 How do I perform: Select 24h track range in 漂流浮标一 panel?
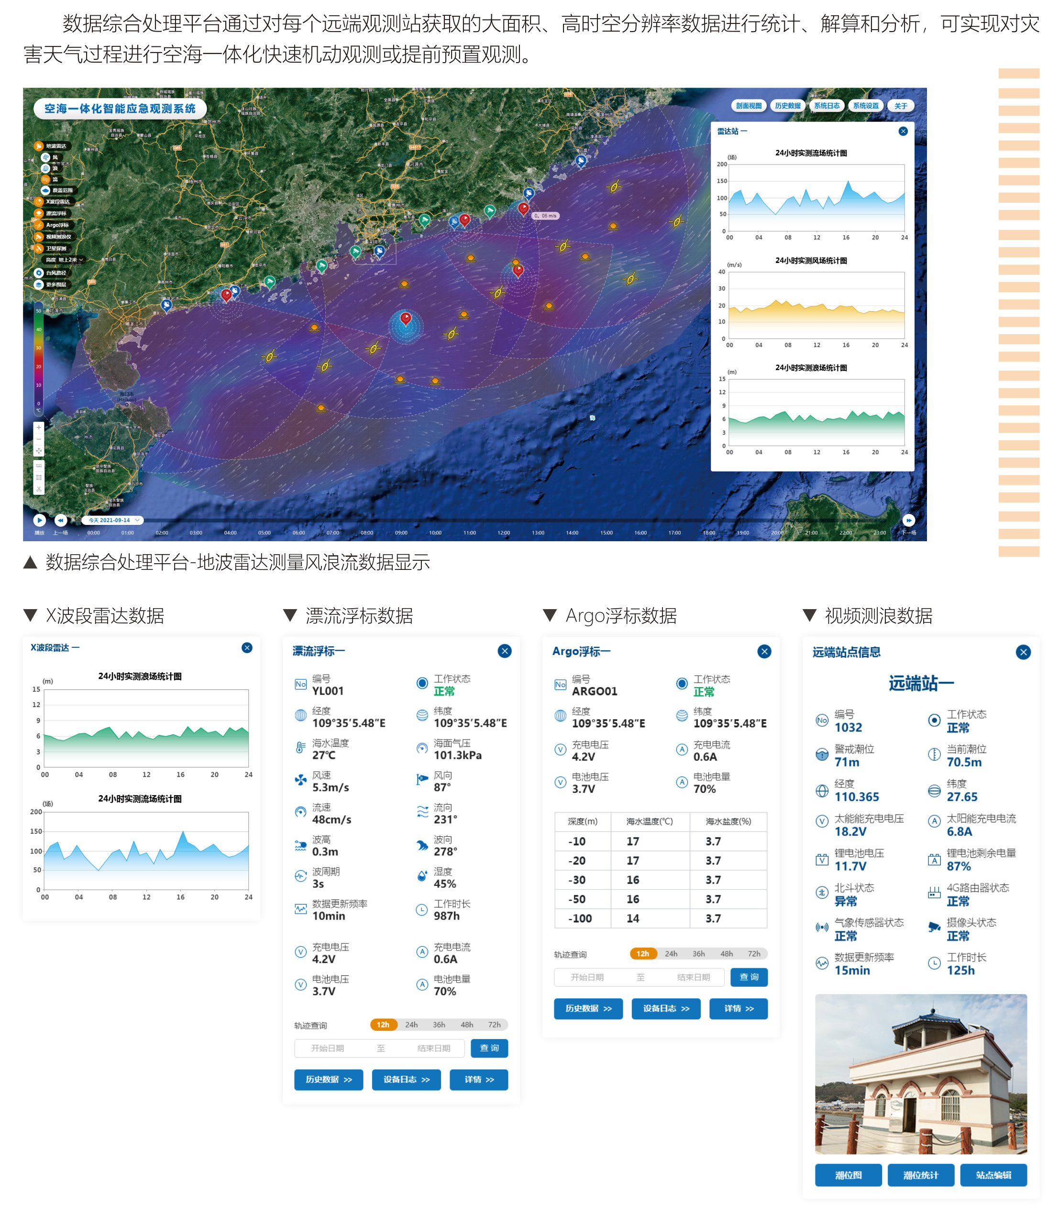pos(411,1025)
